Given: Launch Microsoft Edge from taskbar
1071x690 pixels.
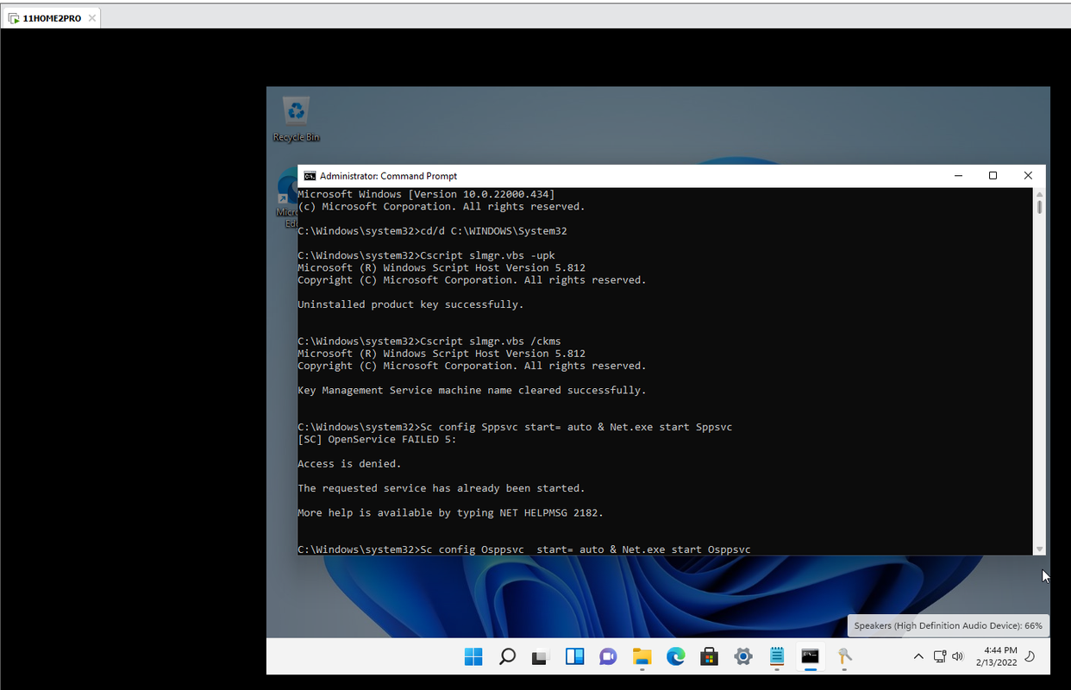Looking at the screenshot, I should [675, 657].
